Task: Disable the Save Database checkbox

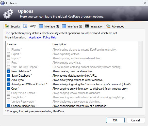Action: (x=8, y=76)
